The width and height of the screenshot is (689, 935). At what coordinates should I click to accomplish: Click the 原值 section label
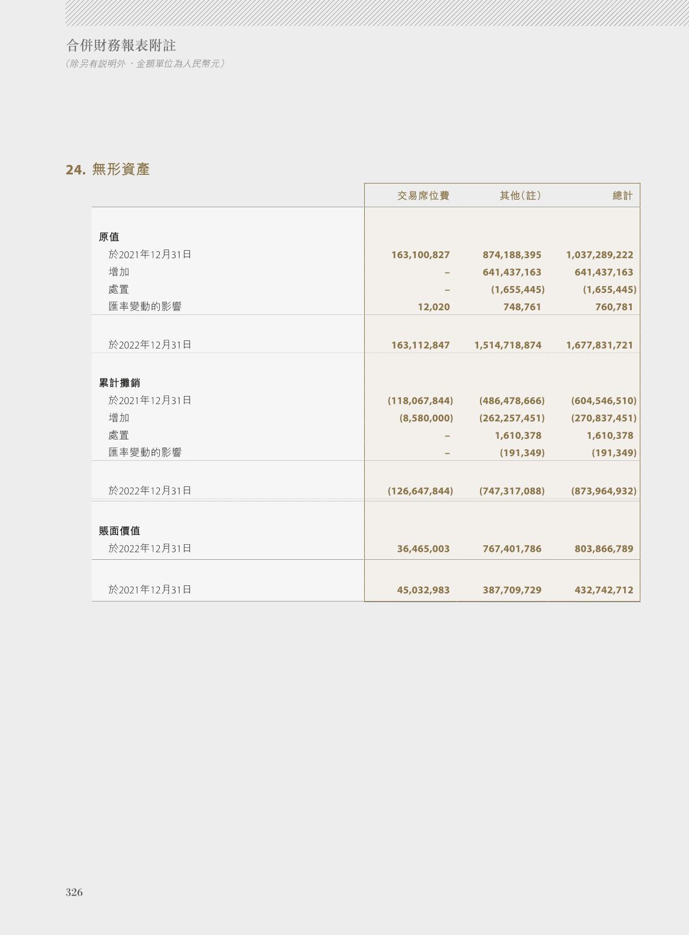point(109,237)
